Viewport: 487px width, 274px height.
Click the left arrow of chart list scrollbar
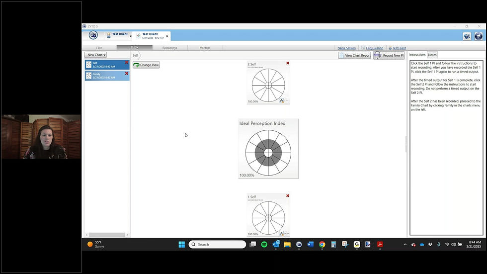pos(87,235)
